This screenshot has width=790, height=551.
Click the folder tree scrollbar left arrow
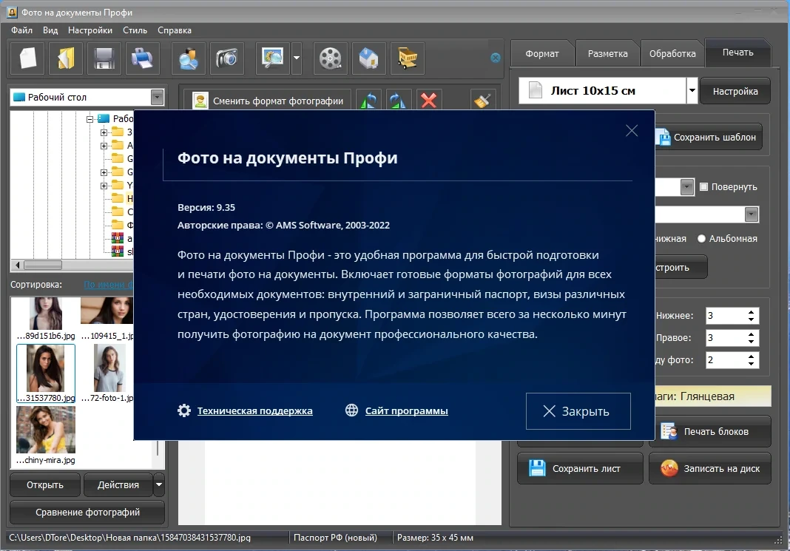click(17, 265)
